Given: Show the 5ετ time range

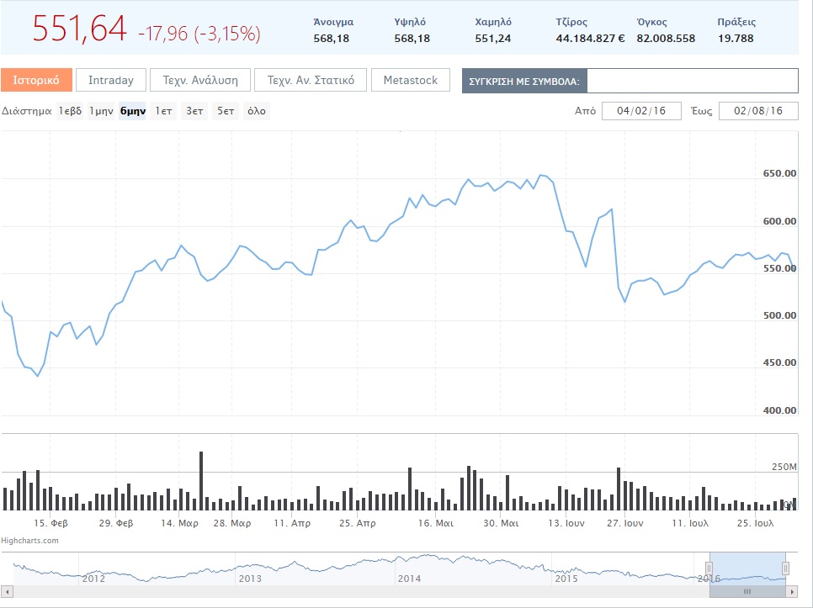Looking at the screenshot, I should click(x=225, y=111).
